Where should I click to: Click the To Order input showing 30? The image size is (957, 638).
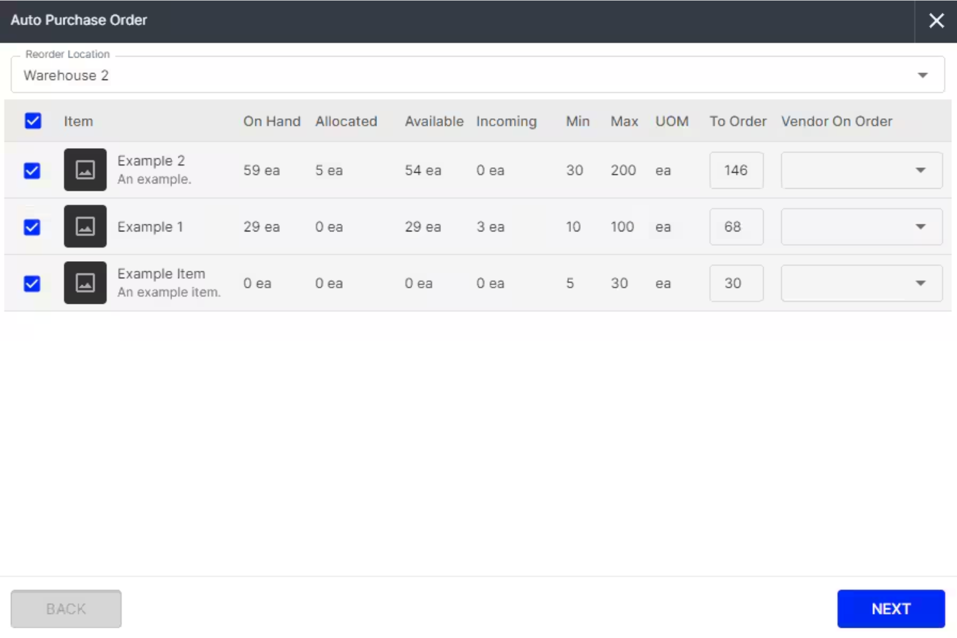point(737,282)
